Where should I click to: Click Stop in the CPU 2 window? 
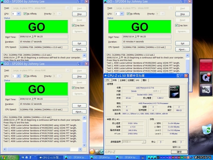(x=182, y=14)
